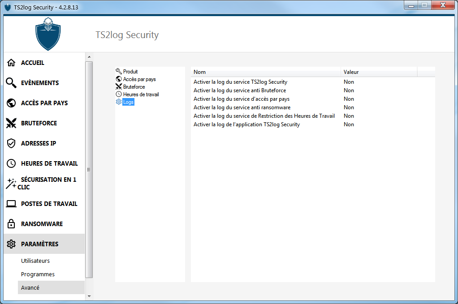Select the Restriction des Heures de Travail log row

(x=264, y=116)
